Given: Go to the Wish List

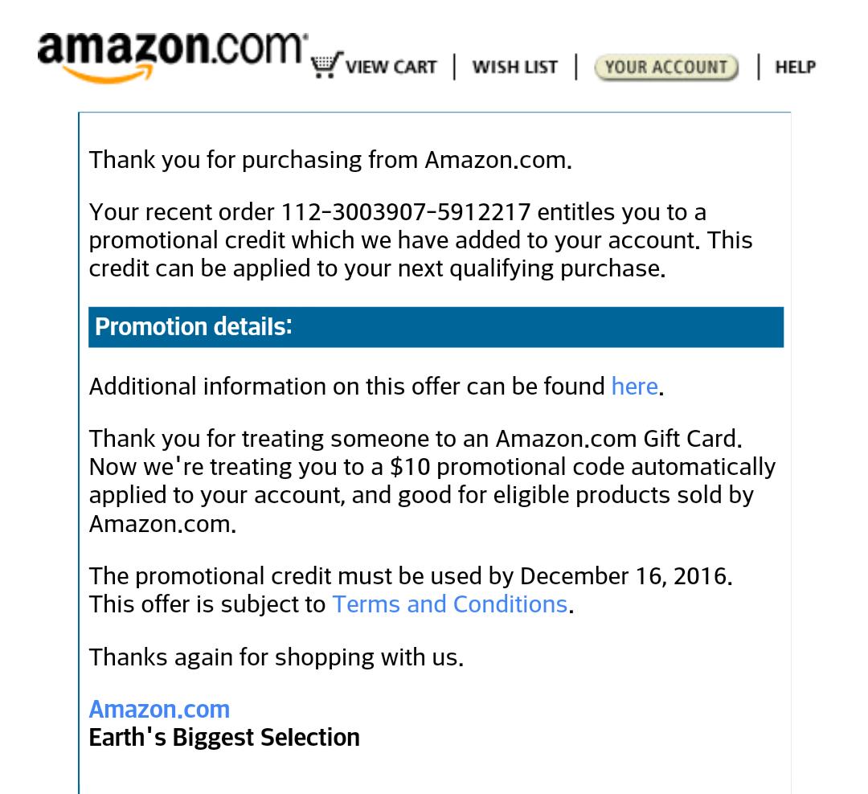Looking at the screenshot, I should [514, 67].
